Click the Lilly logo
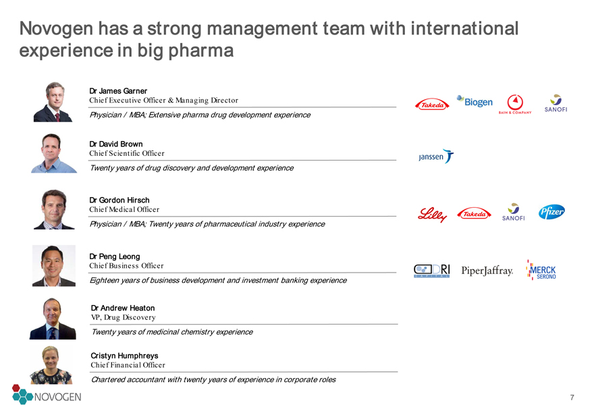The height and width of the screenshot is (411, 594). (x=432, y=215)
